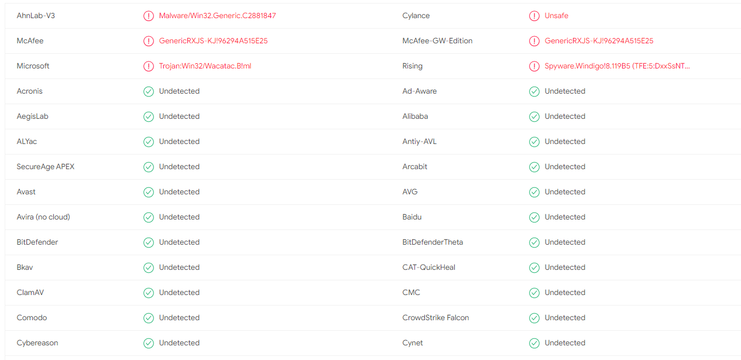Click the McAfee GenericRXJS-KJ detection label
Image resolution: width=741 pixels, height=360 pixels.
[x=214, y=41]
